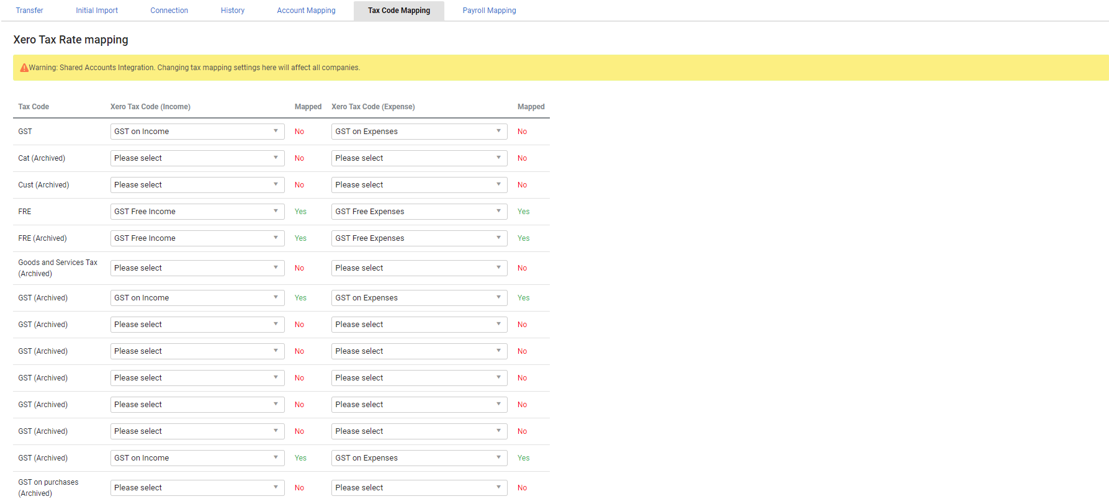Click the Cust (Archived) tax code label
The width and height of the screenshot is (1109, 504).
coord(43,185)
